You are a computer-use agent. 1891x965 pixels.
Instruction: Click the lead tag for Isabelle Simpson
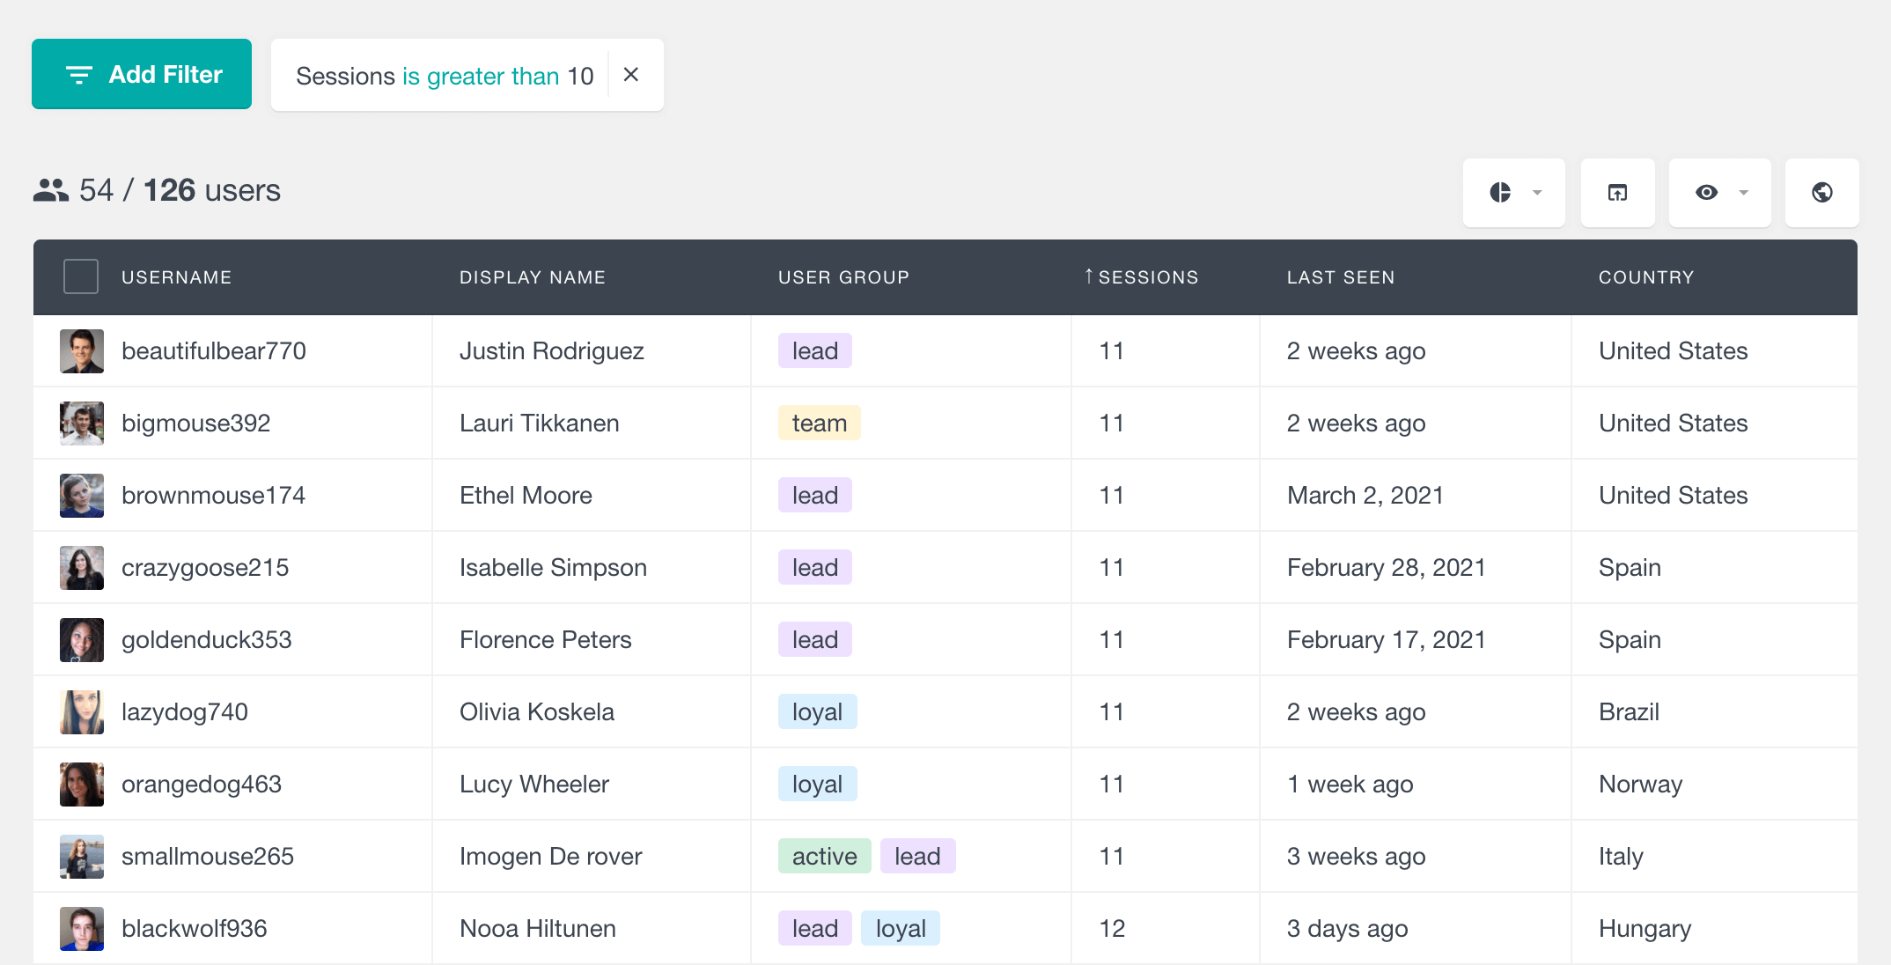pyautogui.click(x=815, y=567)
